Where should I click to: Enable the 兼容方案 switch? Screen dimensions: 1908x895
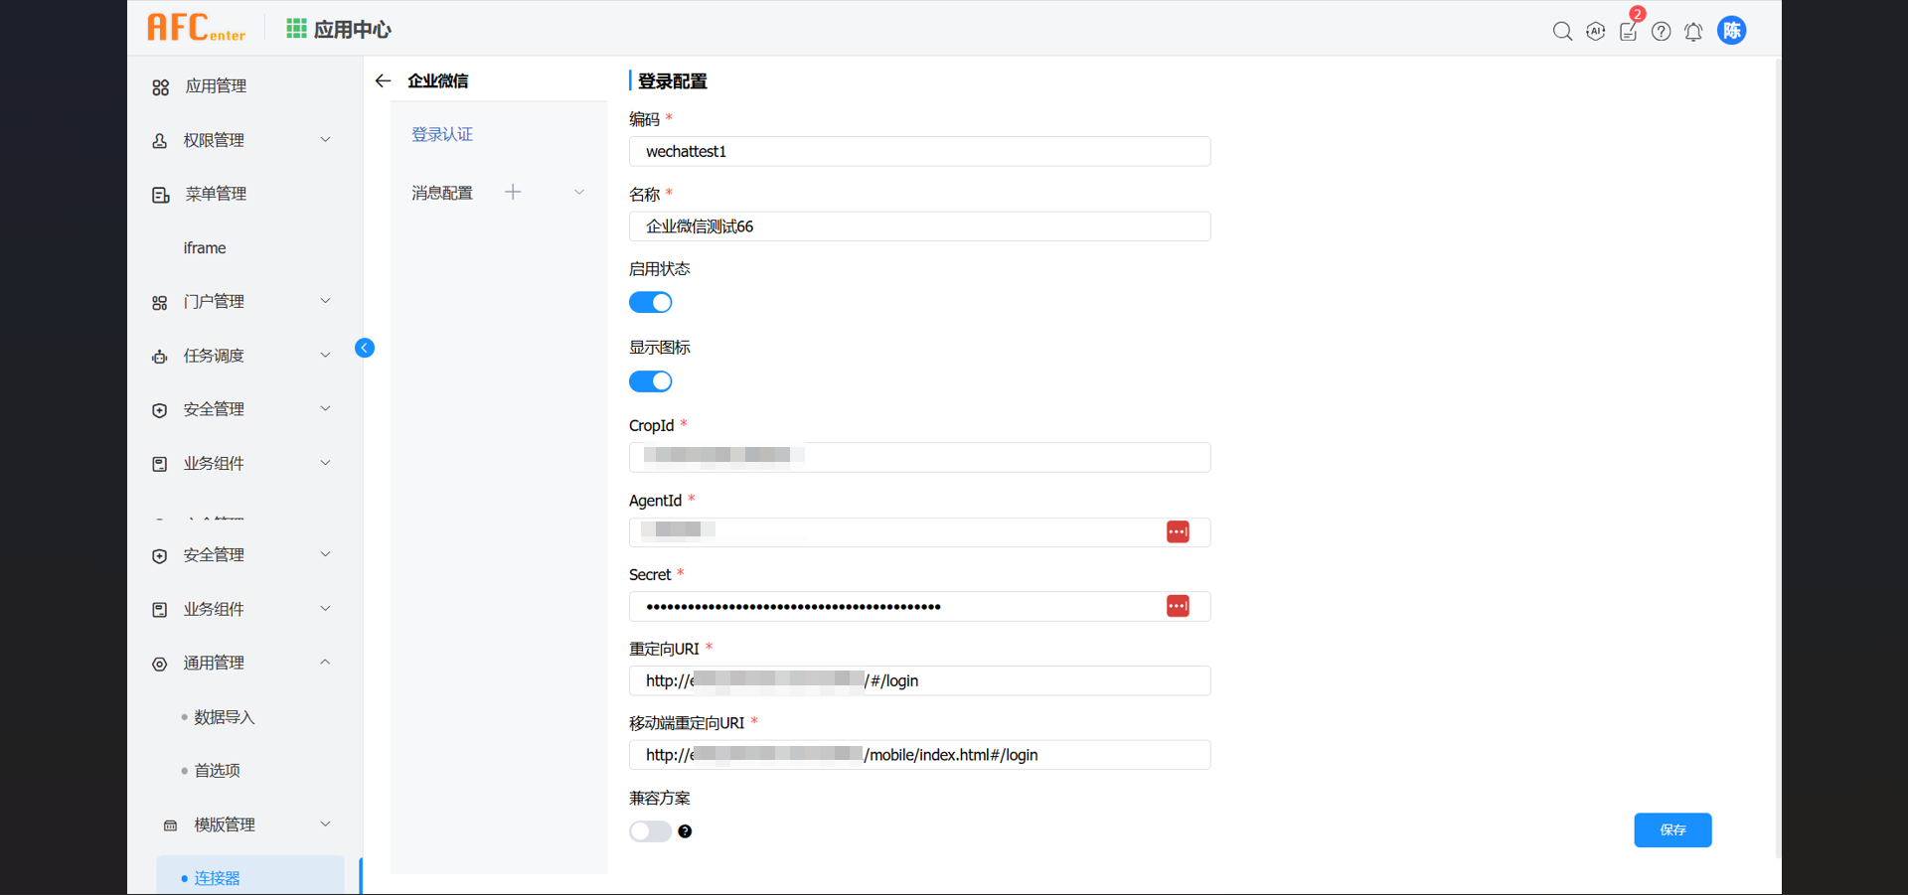click(x=650, y=831)
